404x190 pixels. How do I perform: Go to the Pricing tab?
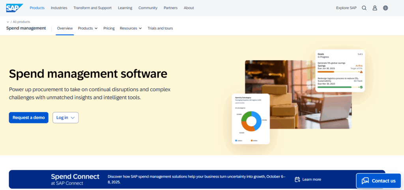click(109, 28)
